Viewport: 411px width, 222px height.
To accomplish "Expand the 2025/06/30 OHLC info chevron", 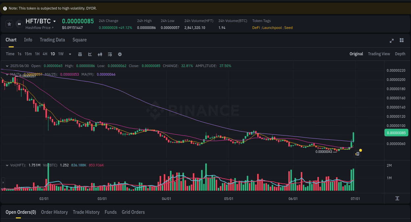I will coord(7,66).
